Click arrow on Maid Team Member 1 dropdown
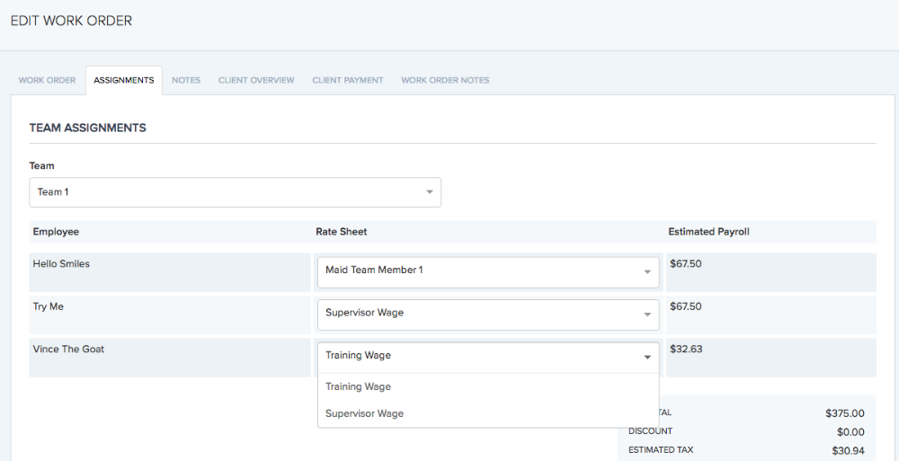Image resolution: width=899 pixels, height=461 pixels. (647, 271)
